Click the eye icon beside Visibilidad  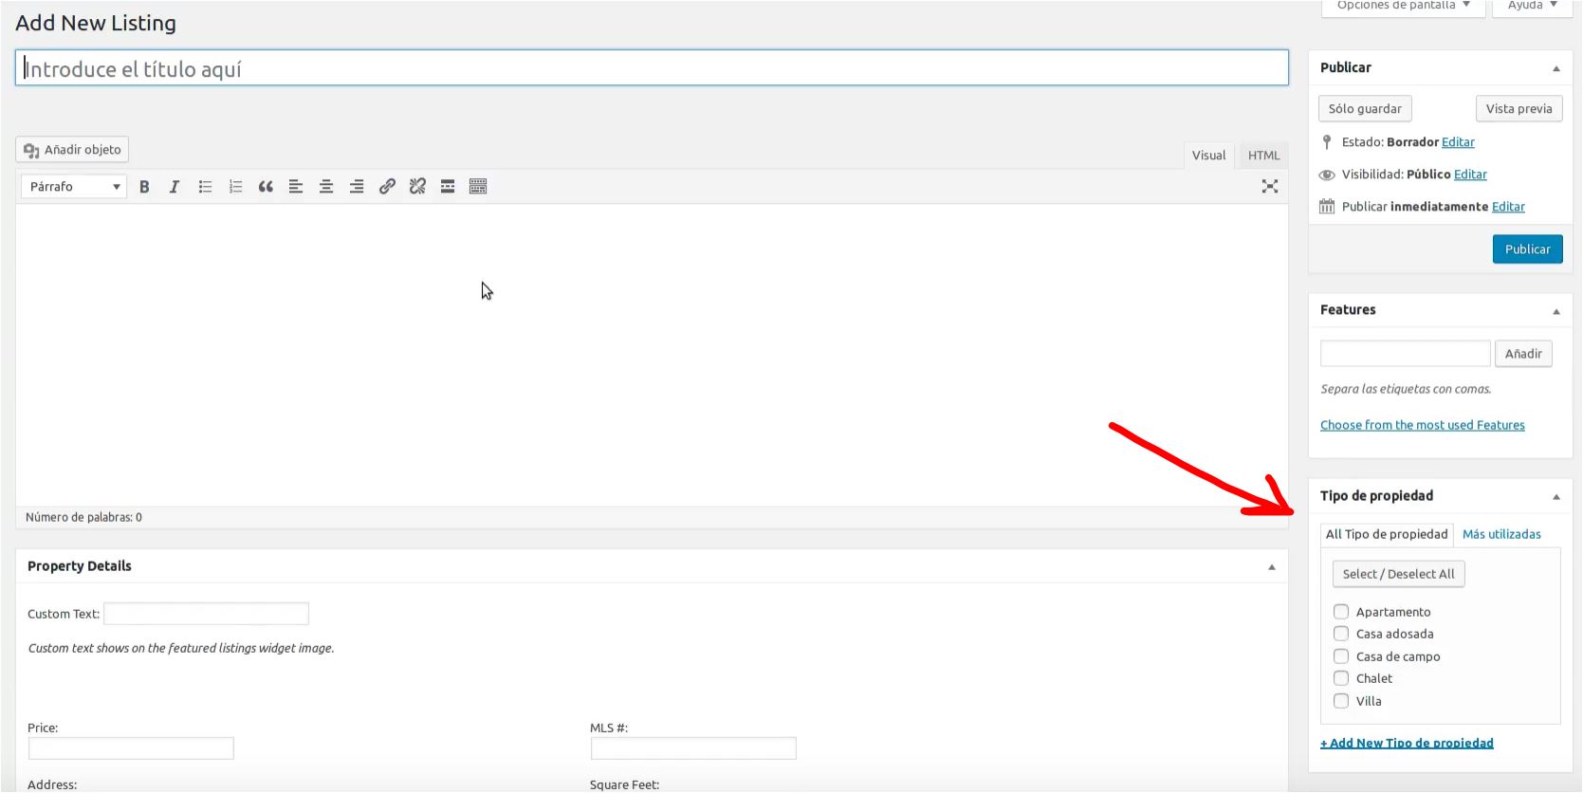[1327, 175]
